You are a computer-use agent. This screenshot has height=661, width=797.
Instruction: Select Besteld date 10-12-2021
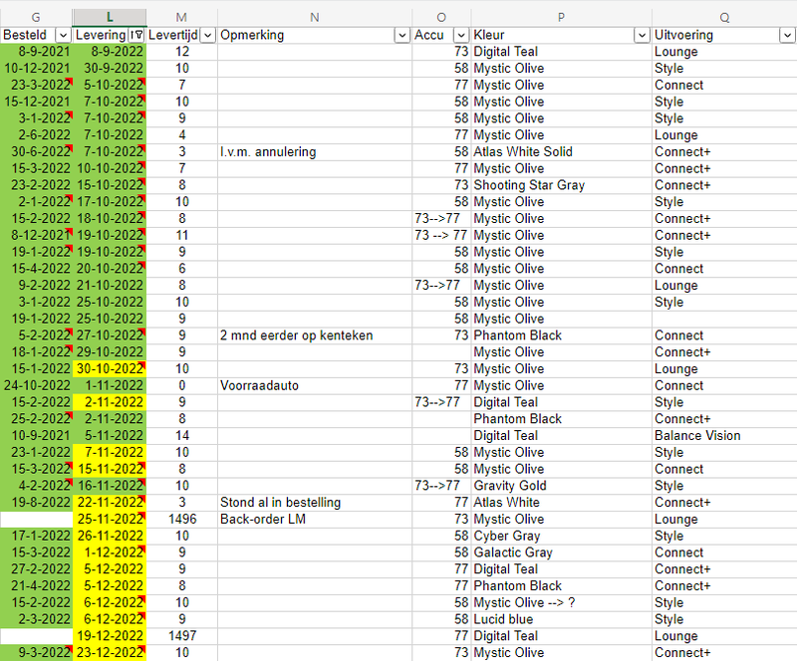[36, 68]
